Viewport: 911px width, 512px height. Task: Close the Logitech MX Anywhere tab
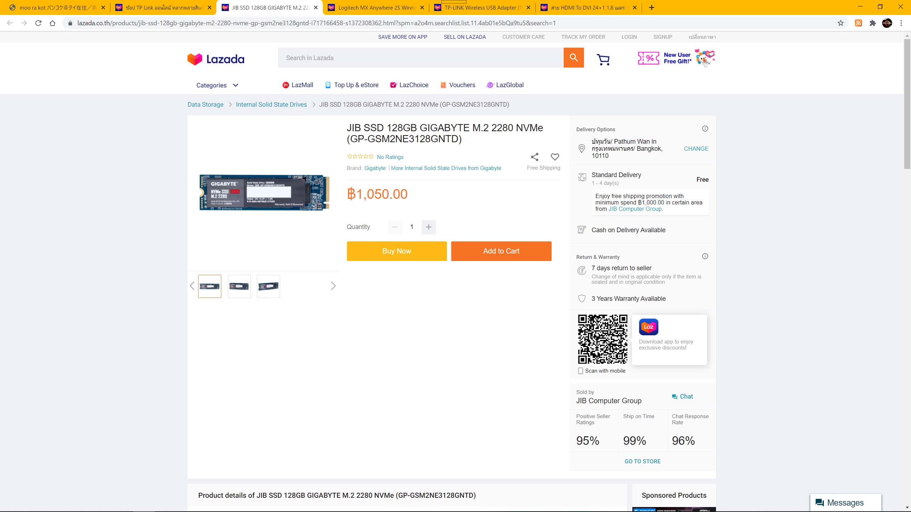coord(422,7)
